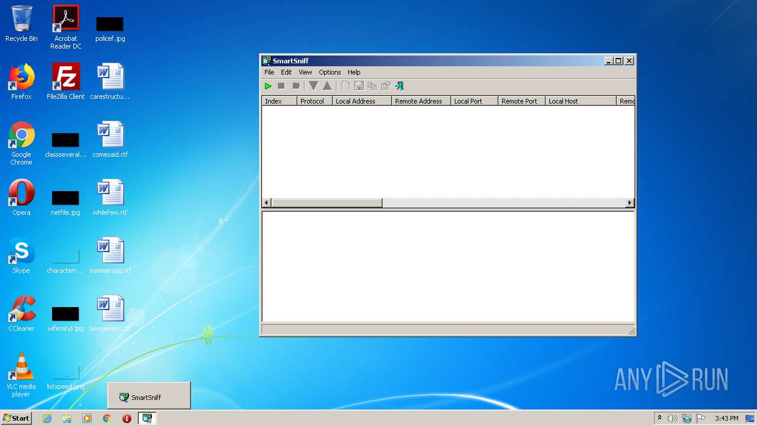
Task: Click the SmartSniff taskbar preview thumbnail
Action: pos(149,396)
